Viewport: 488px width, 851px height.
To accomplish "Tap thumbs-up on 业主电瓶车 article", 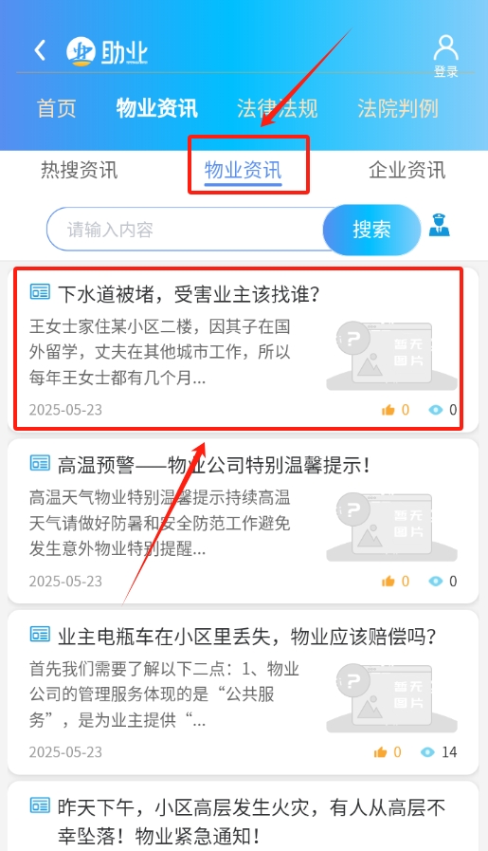I will coord(381,752).
